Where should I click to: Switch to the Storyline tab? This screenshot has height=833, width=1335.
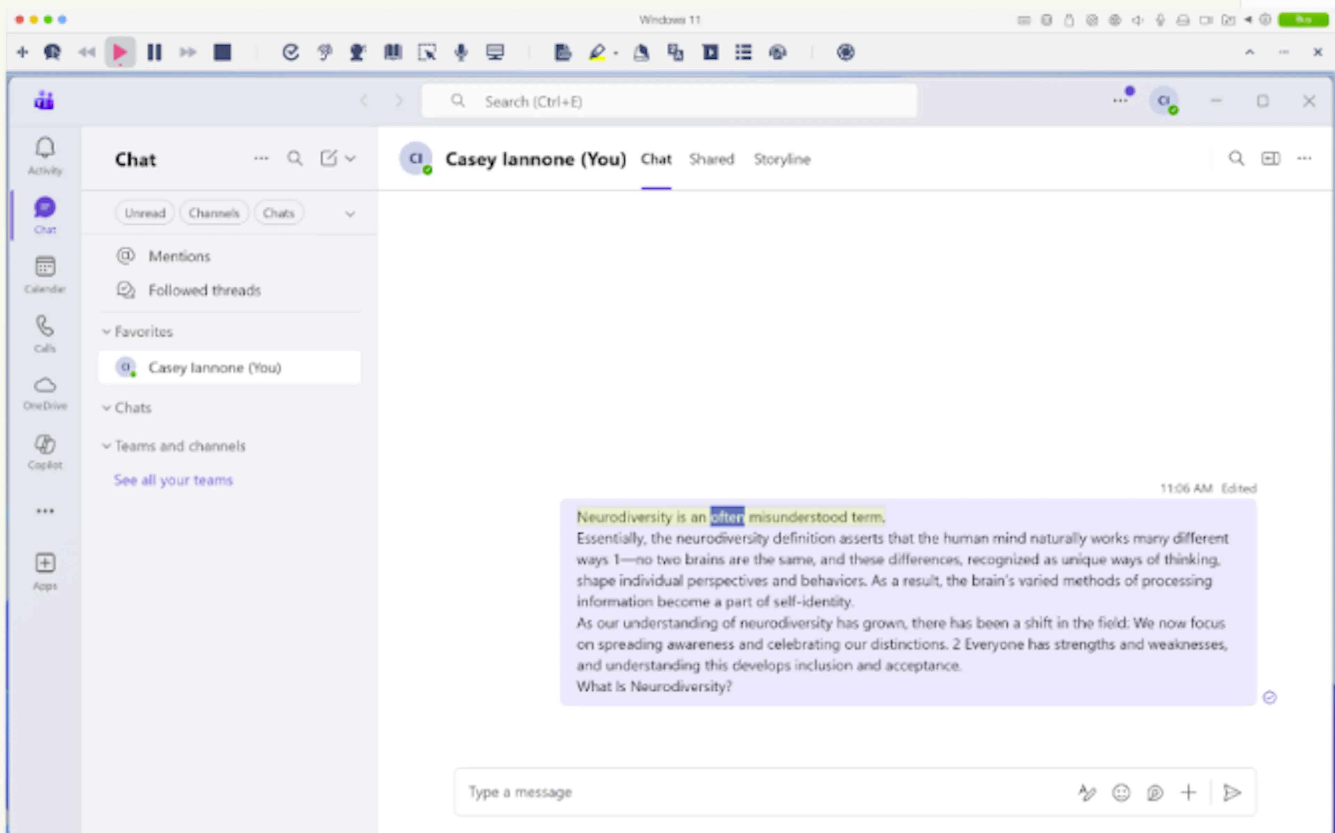[782, 159]
